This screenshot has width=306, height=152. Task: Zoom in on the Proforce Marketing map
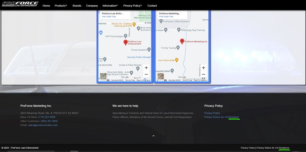click(203, 68)
